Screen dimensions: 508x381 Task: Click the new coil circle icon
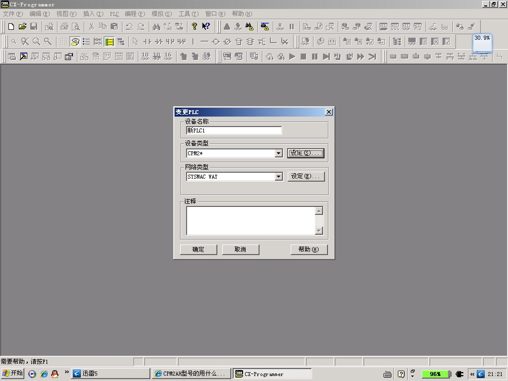tap(216, 42)
